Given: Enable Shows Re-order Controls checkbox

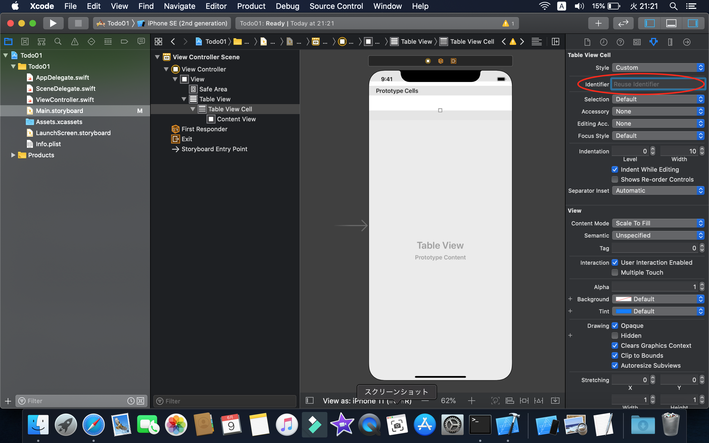Looking at the screenshot, I should 615,179.
